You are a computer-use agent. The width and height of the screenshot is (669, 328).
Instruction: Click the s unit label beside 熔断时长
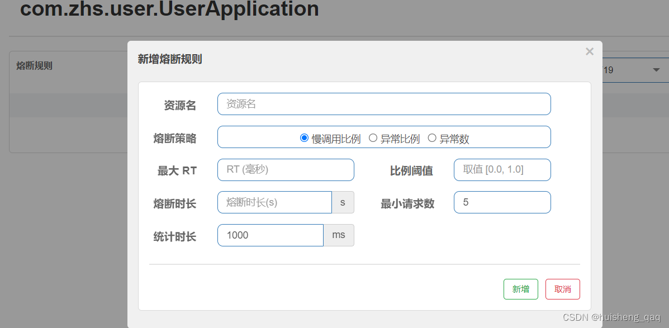coord(343,203)
